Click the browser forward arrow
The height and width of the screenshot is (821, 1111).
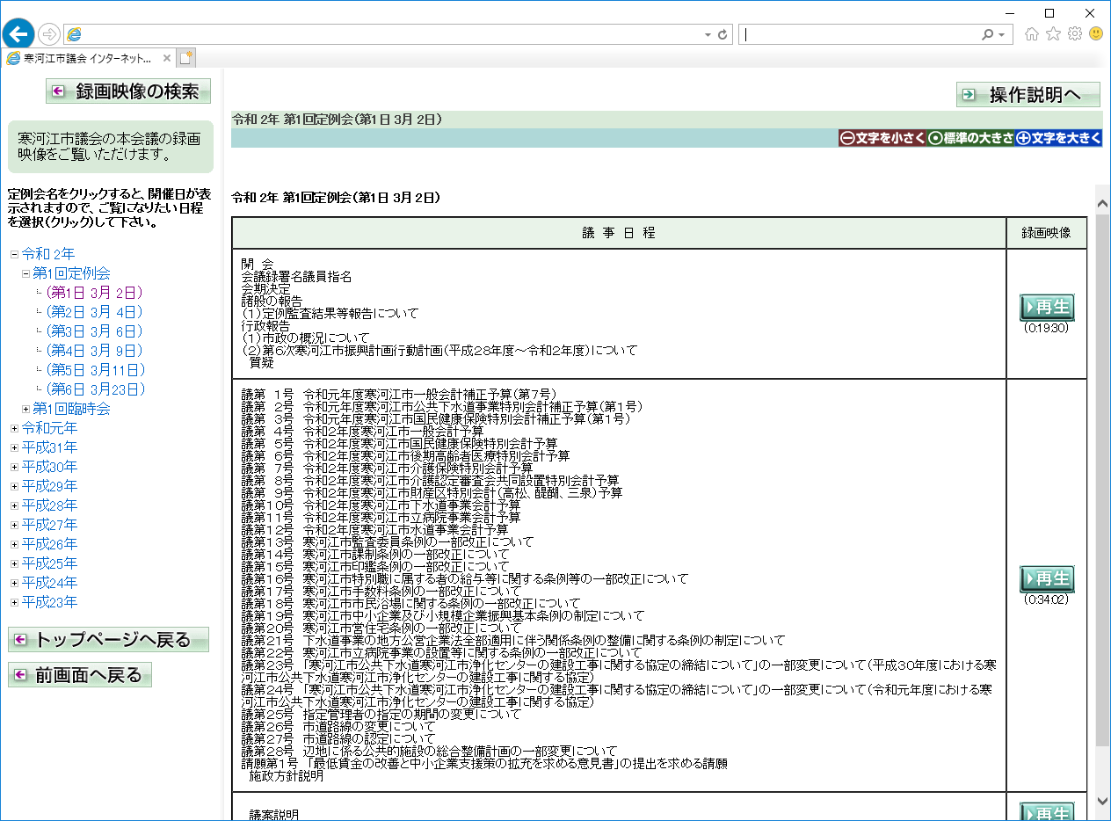(49, 34)
